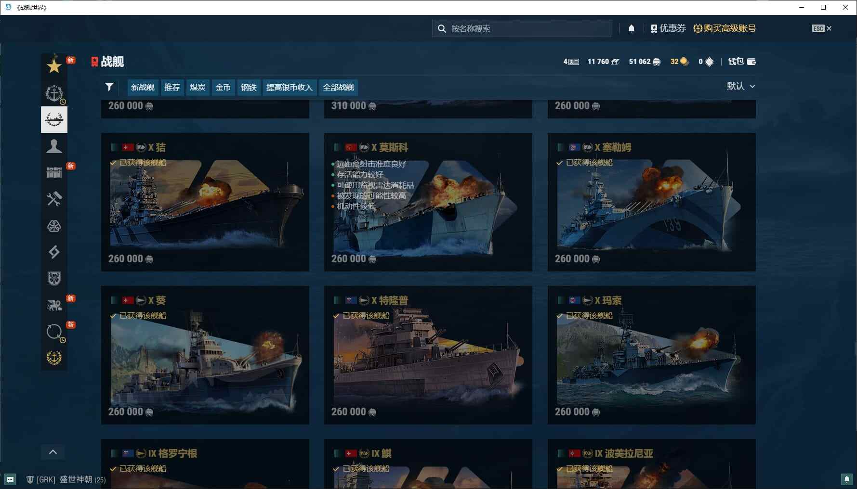Screen dimensions: 857x489
Task: Filter by 推荐 tag
Action: 172,87
